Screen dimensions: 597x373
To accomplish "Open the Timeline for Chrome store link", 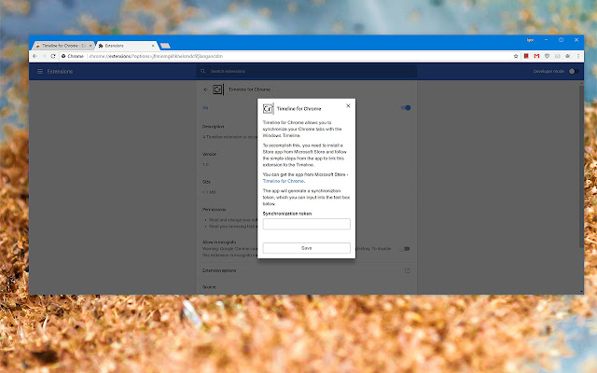I will point(285,181).
